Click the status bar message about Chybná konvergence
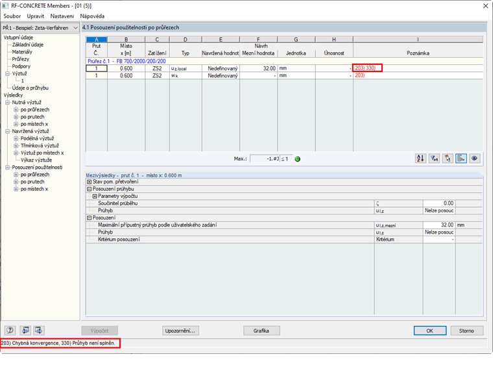The image size is (493, 370). pos(58,343)
